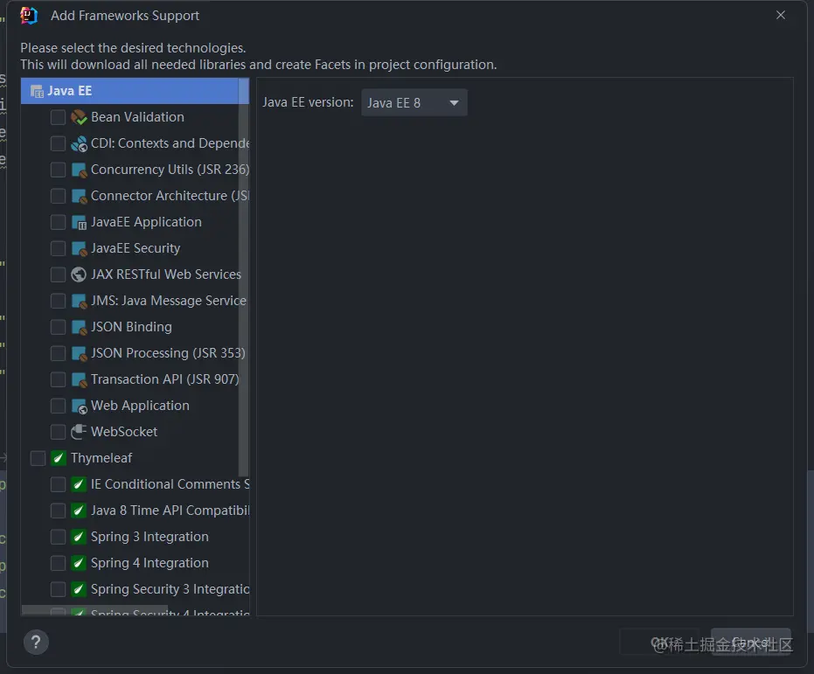Viewport: 814px width, 674px height.
Task: Click the IntelliJ IDEA logo in title bar
Action: pos(29,16)
